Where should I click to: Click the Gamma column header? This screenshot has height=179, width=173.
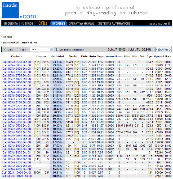[x=110, y=56]
